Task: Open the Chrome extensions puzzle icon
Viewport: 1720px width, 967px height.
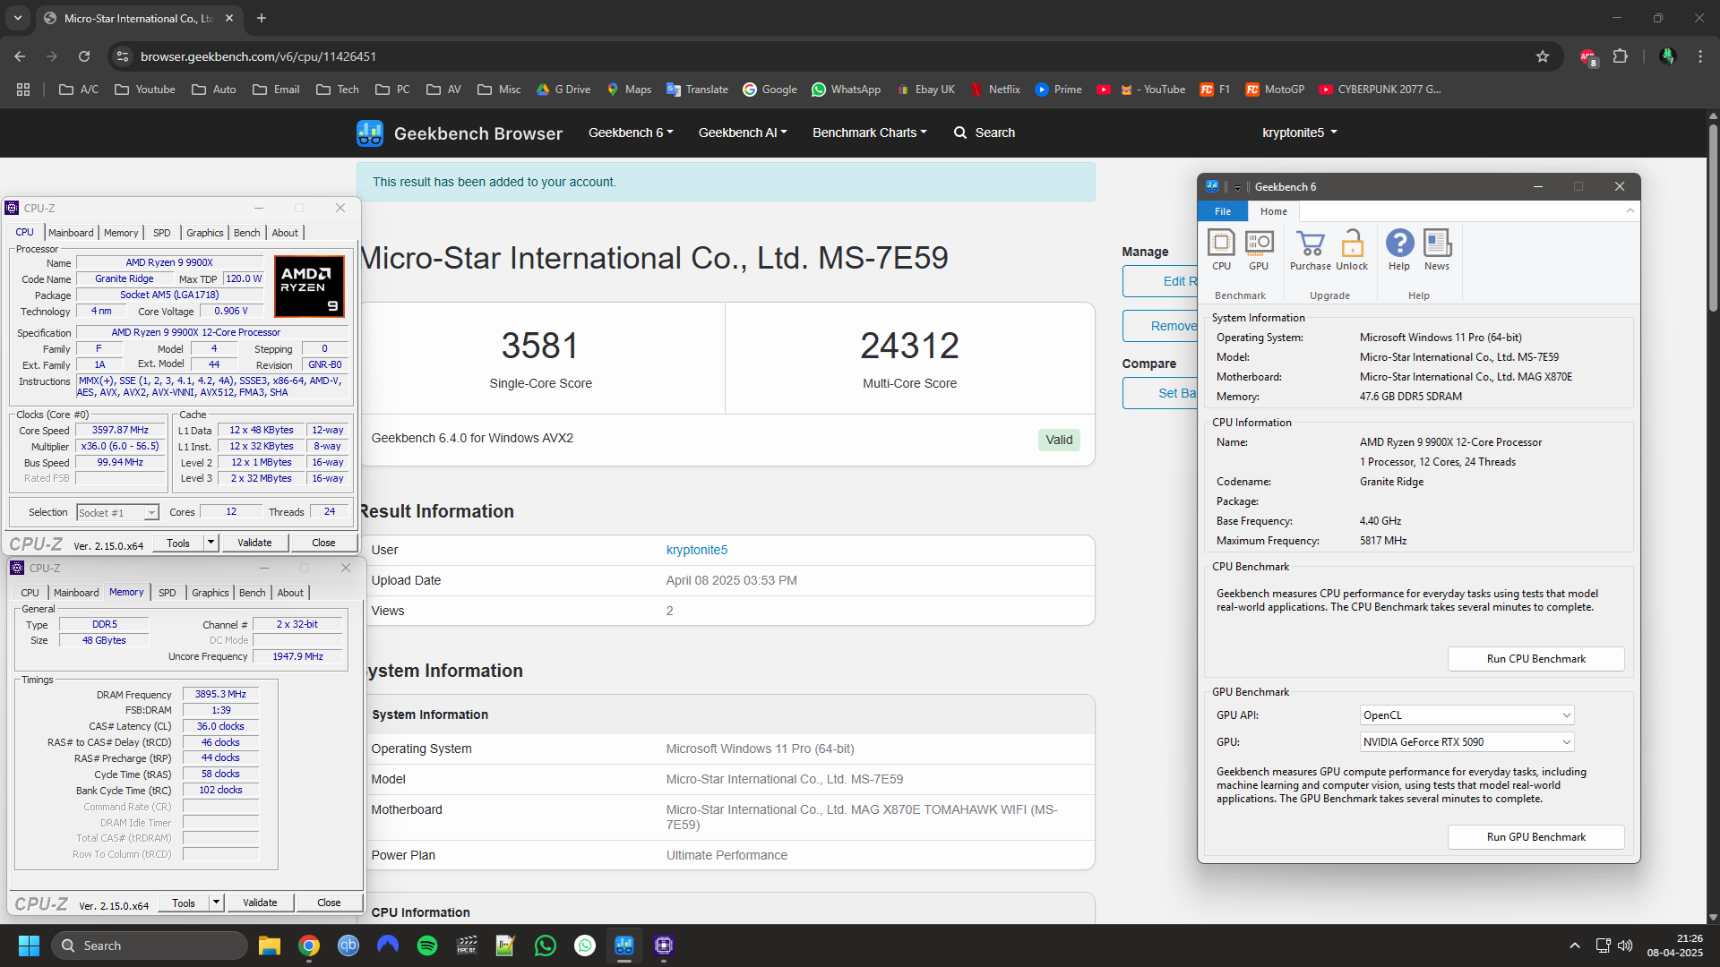Action: 1620,56
